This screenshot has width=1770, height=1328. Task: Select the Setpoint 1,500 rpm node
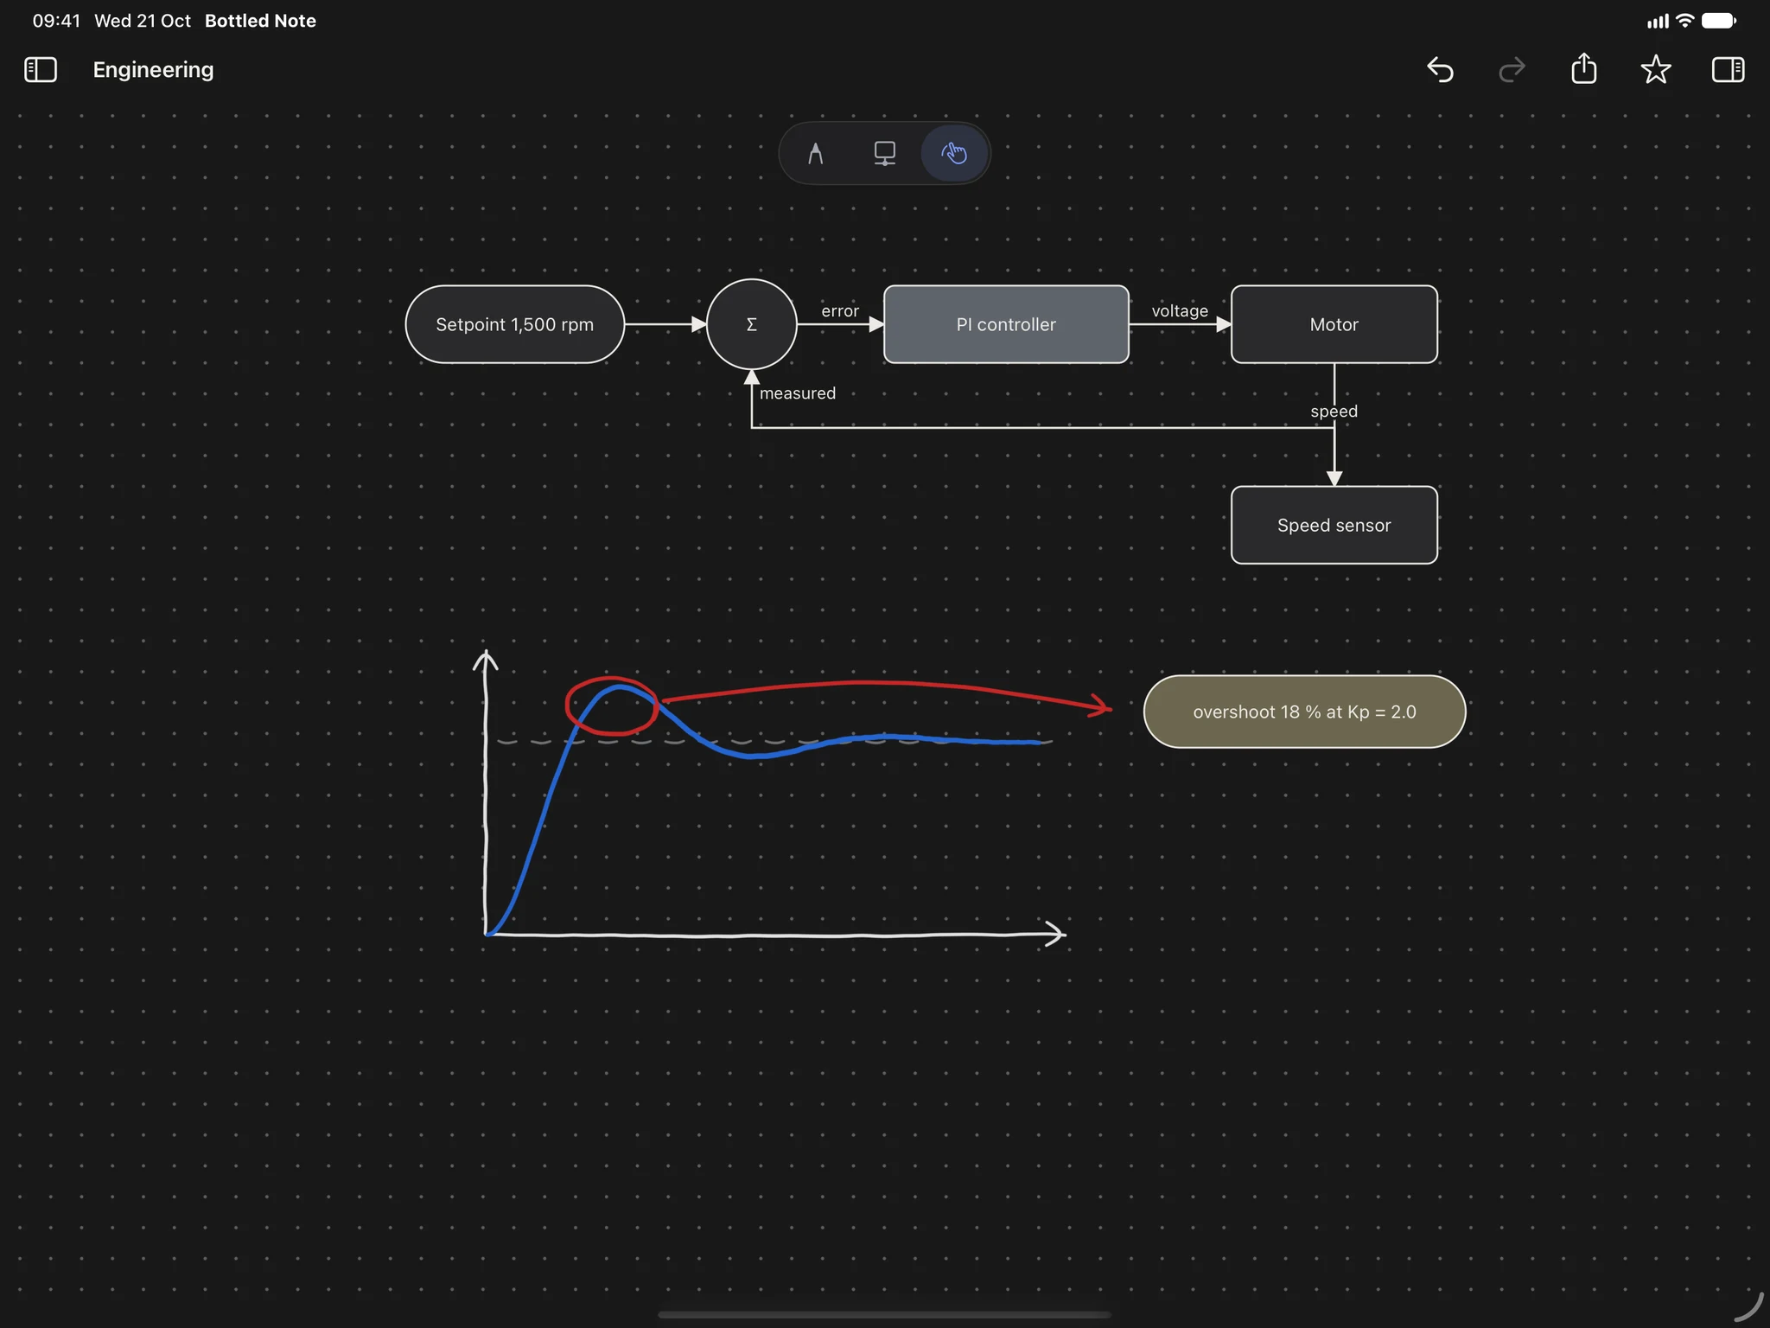(514, 324)
